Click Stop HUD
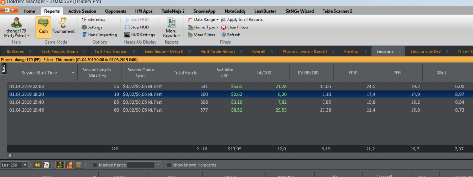473x177 pixels. pos(137,27)
